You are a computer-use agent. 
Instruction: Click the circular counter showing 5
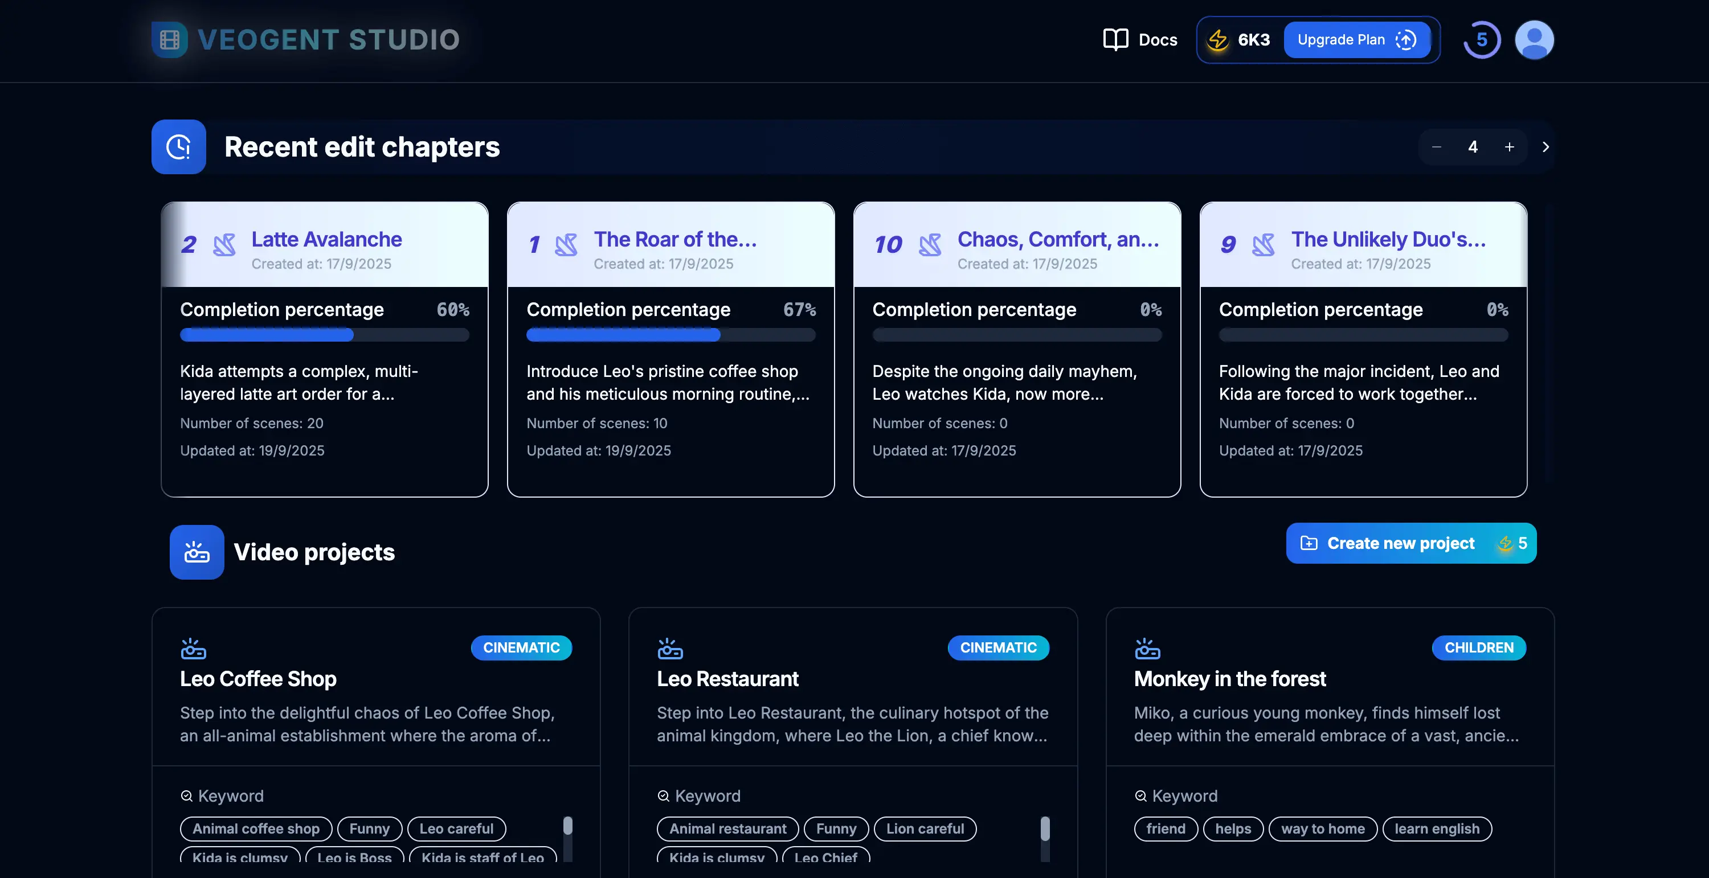(1482, 40)
